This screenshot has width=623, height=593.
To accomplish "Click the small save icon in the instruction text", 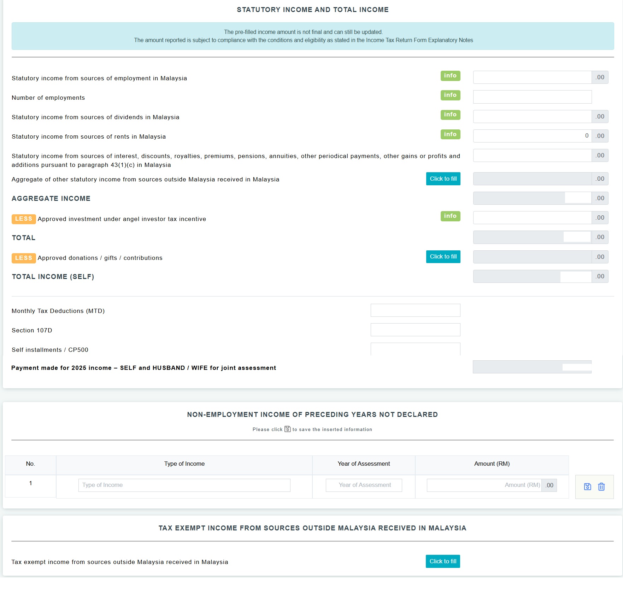I will click(287, 429).
